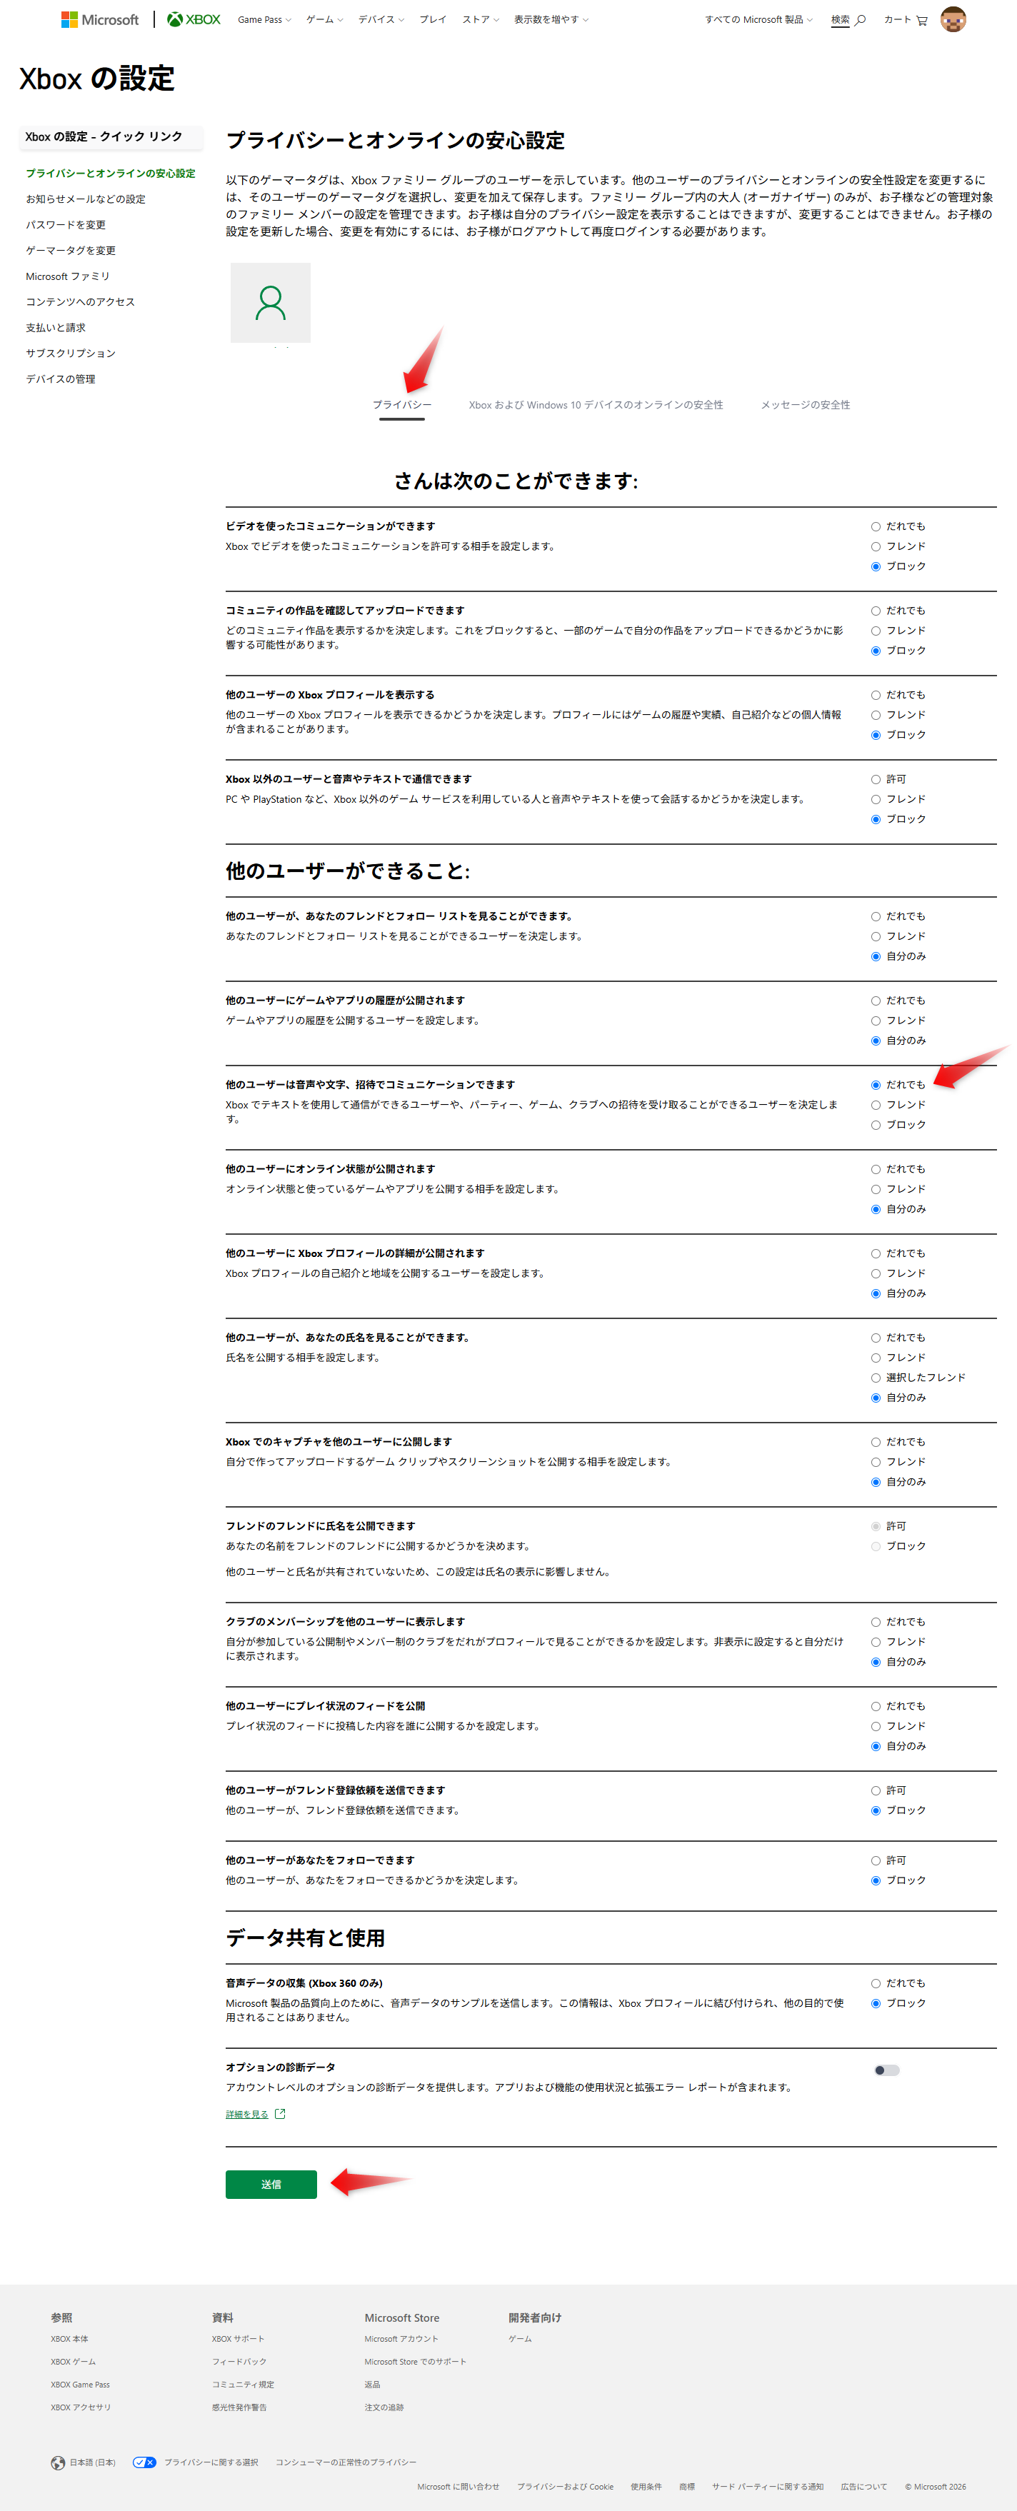Screen dimensions: 1017x2511
Task: Open コンシューマーの正常性のプライバシー footer link
Action: [346, 2462]
